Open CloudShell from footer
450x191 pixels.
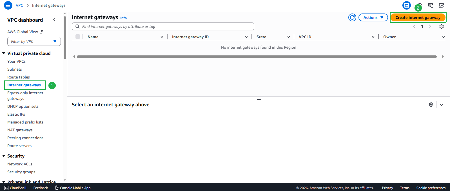pyautogui.click(x=15, y=188)
